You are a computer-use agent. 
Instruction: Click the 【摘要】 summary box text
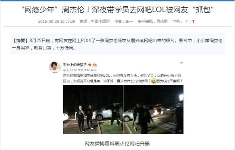[117, 44]
